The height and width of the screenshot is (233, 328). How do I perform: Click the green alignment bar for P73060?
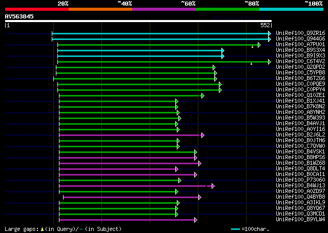(x=119, y=181)
